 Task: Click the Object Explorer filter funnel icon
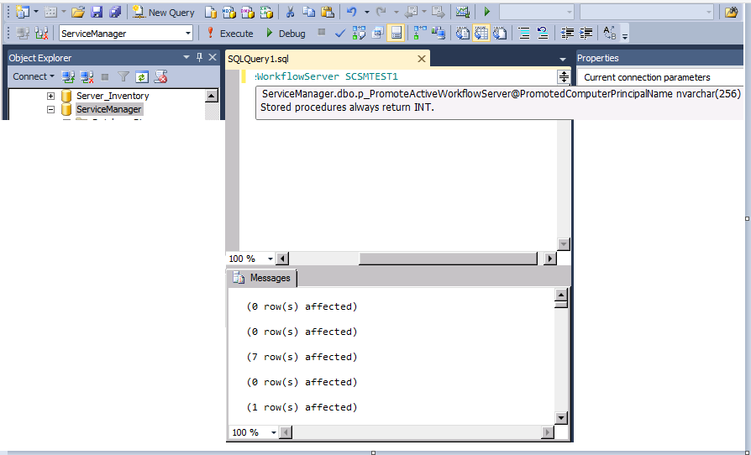pos(123,76)
